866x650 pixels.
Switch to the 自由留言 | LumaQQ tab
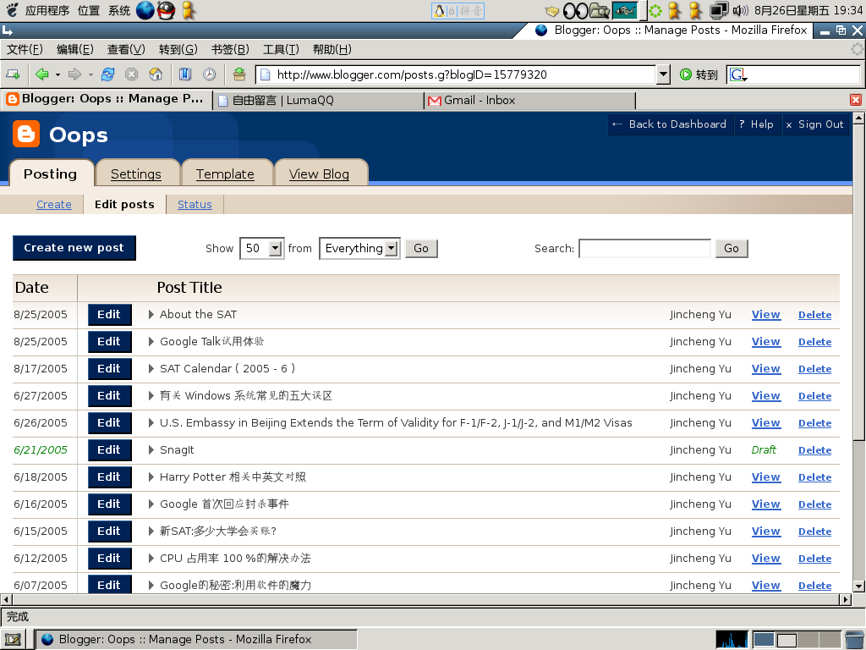pos(318,100)
